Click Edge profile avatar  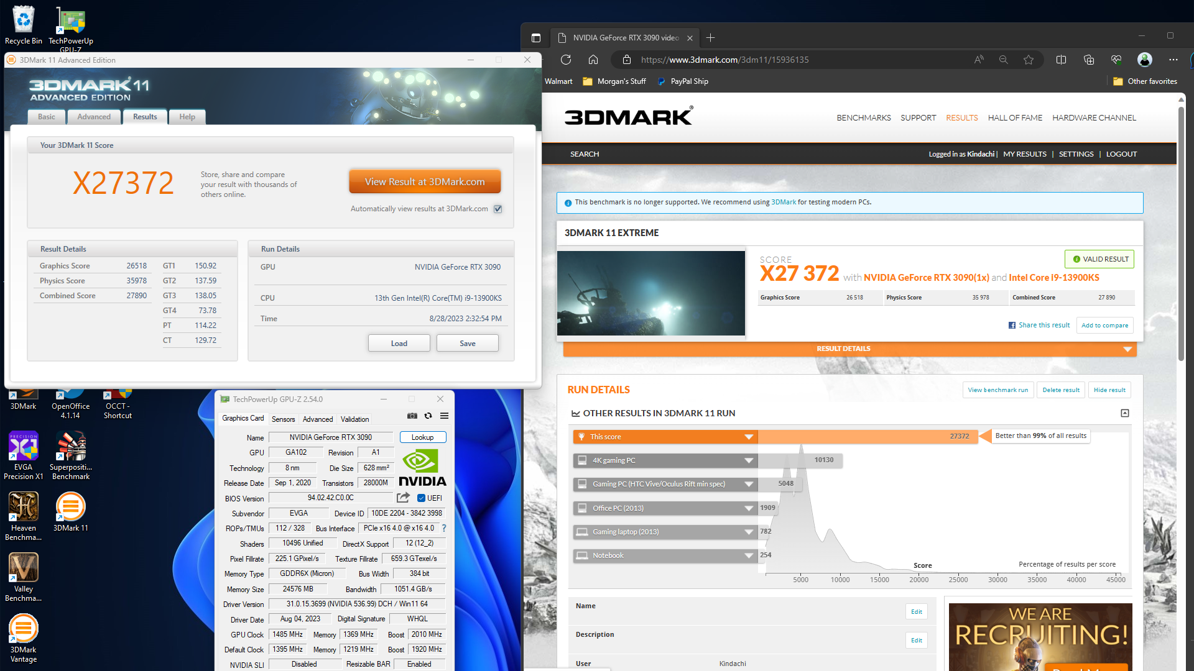pos(1144,60)
